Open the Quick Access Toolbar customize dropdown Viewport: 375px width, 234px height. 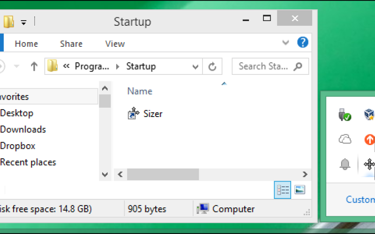[x=23, y=22]
